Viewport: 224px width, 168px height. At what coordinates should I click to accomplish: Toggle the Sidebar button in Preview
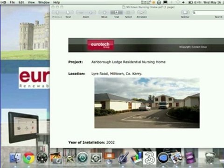click(185, 13)
